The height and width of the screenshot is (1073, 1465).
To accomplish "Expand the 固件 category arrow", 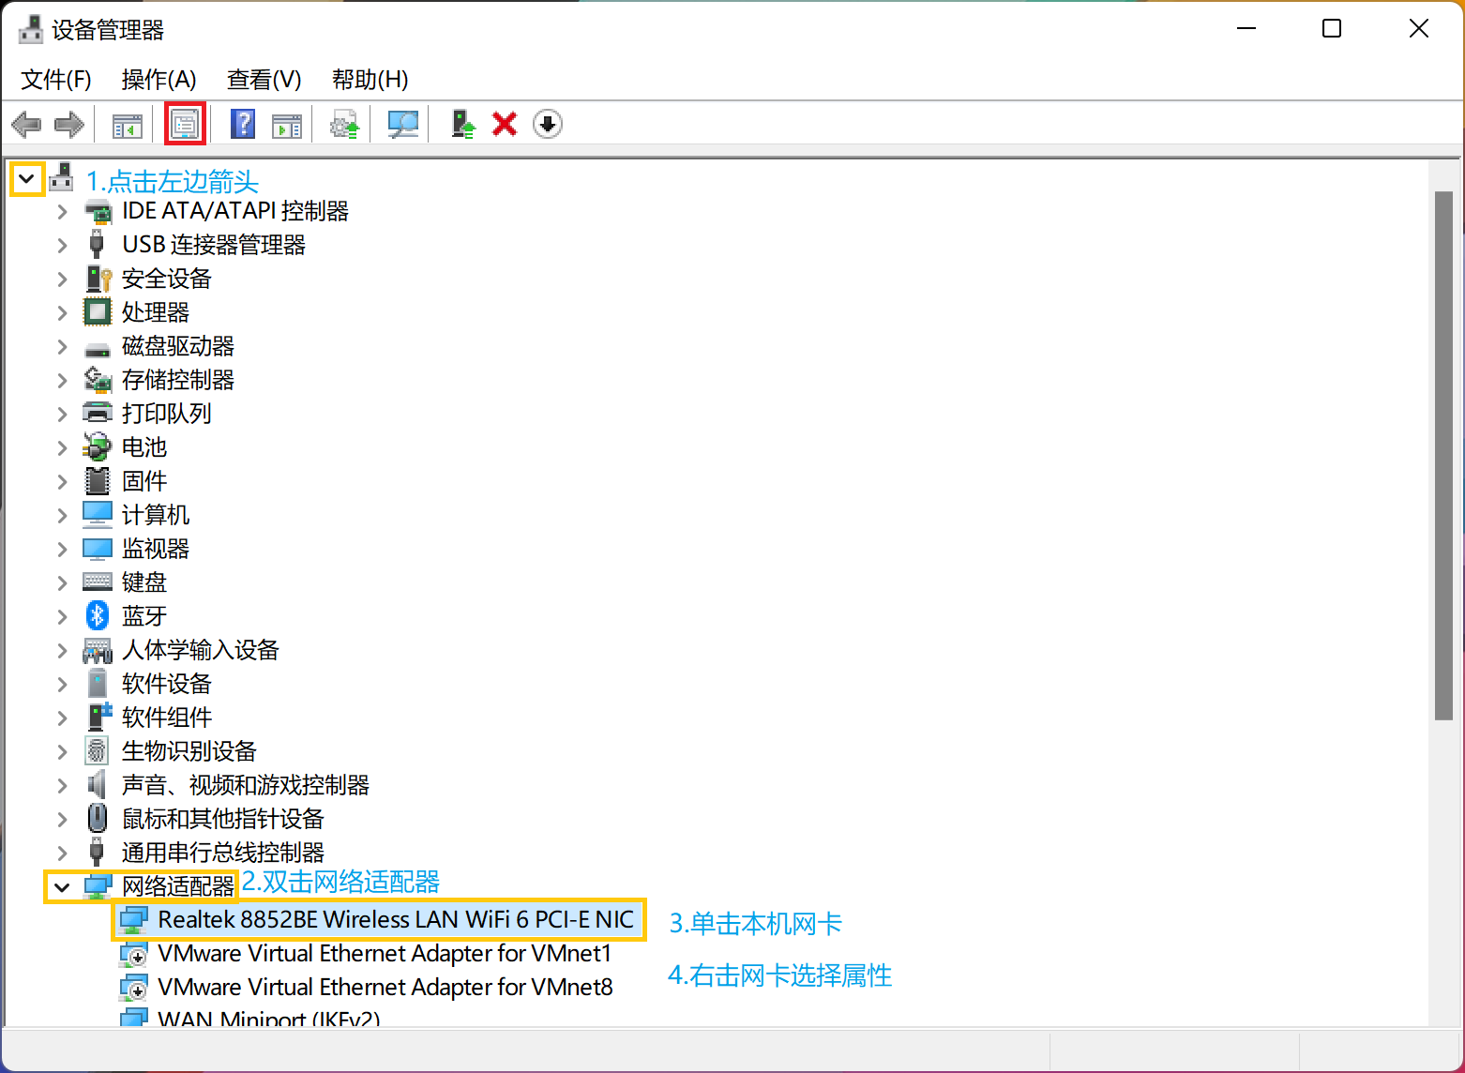I will pos(63,482).
